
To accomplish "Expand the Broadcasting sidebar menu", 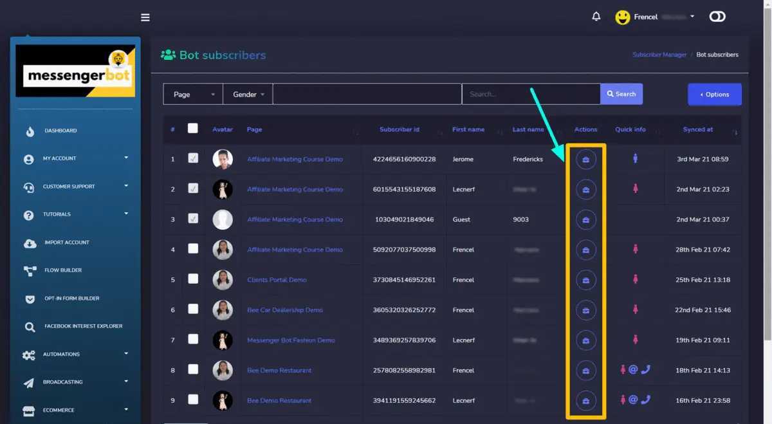I will (x=75, y=382).
